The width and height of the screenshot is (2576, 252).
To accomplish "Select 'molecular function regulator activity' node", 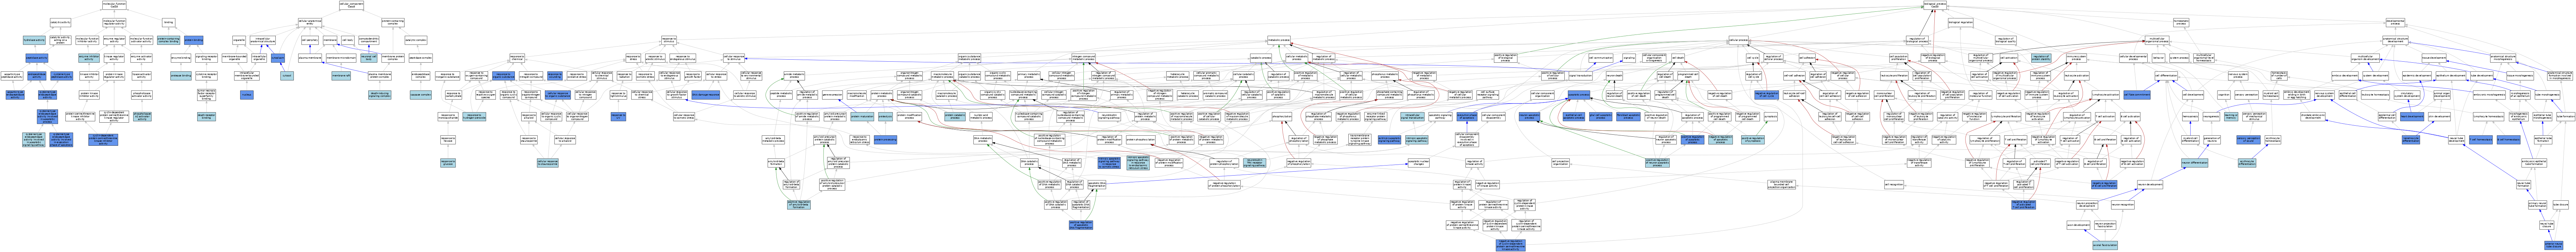I will pos(114,22).
